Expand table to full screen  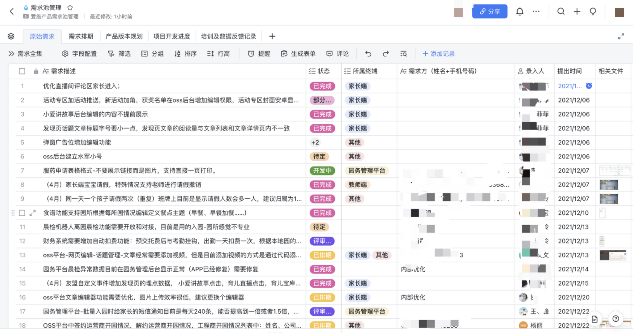point(621,36)
